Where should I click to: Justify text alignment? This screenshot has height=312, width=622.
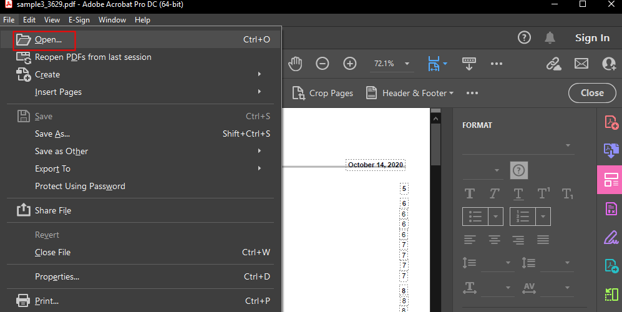pyautogui.click(x=543, y=240)
